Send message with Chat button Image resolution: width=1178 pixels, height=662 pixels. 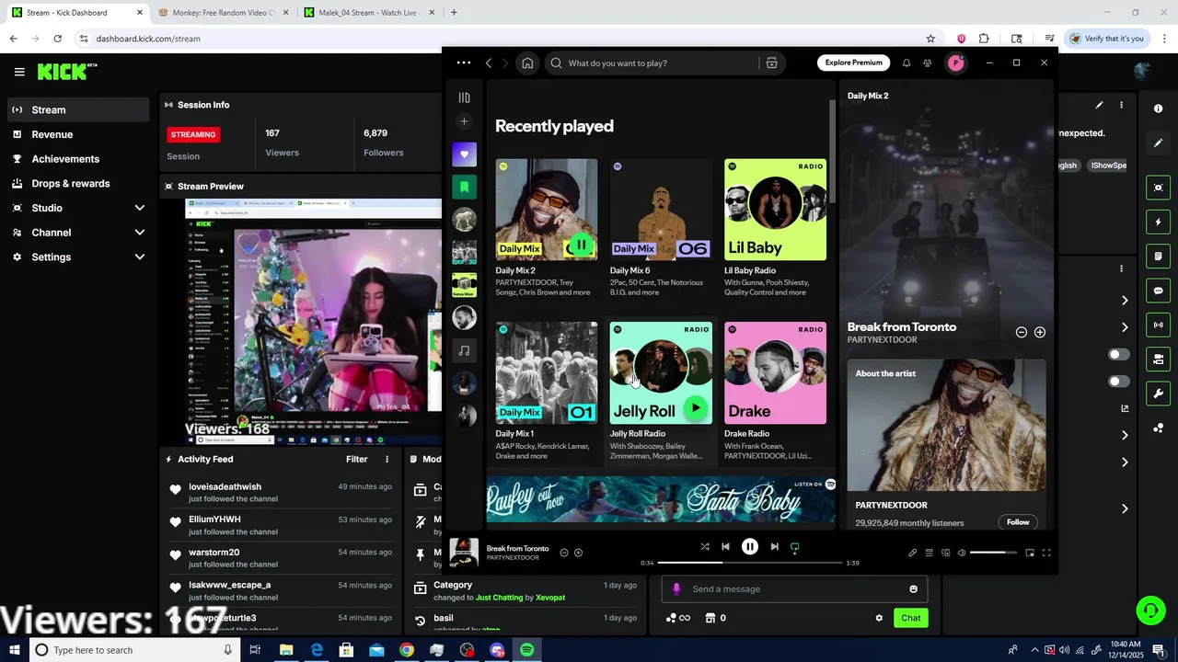pos(911,618)
